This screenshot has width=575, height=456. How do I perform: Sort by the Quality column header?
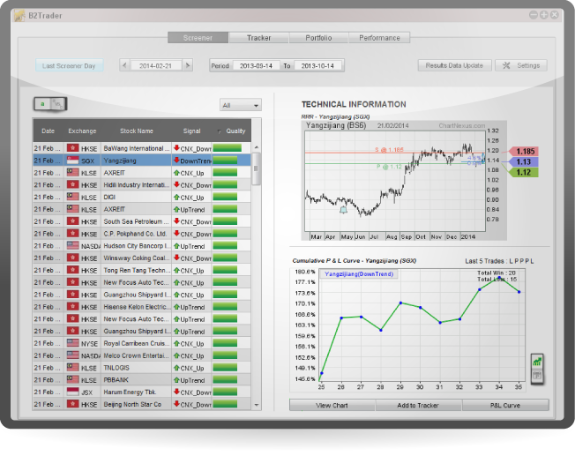click(x=234, y=131)
